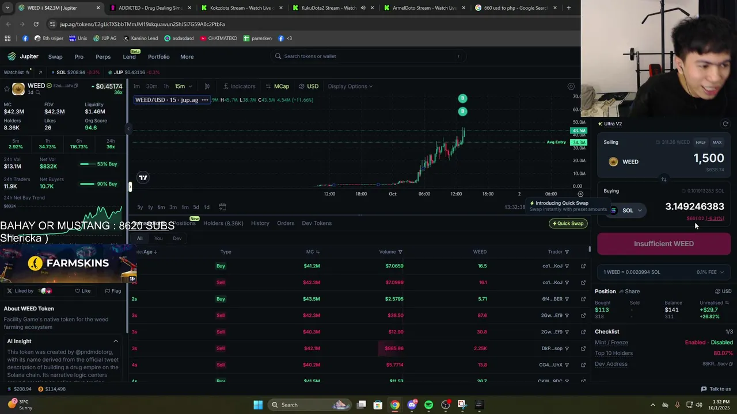Click Trader column filter icon
Image resolution: width=737 pixels, height=414 pixels.
tap(567, 252)
